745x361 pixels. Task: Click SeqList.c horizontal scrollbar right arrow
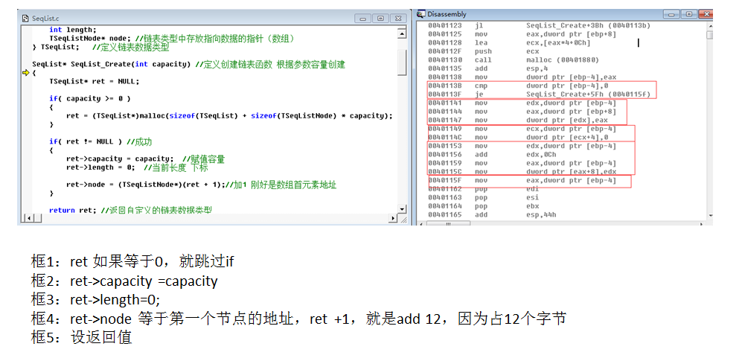click(x=393, y=218)
